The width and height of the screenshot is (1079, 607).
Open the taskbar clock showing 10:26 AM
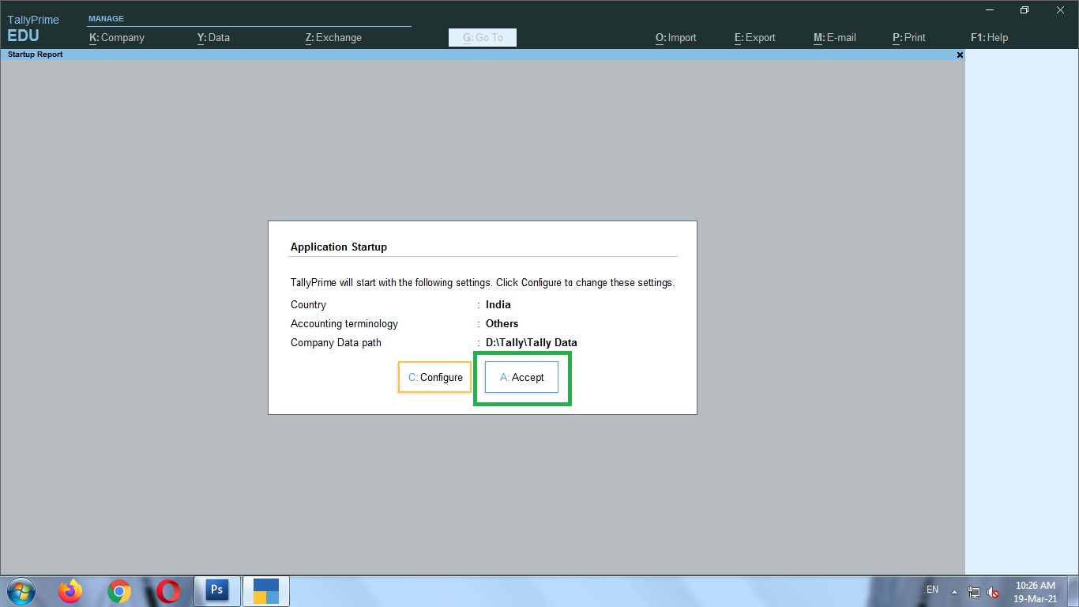coord(1036,592)
